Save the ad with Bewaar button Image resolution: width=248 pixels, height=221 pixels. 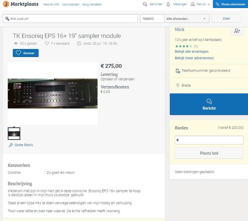tap(26, 53)
